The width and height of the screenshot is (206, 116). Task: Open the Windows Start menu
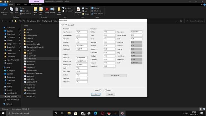(x=3, y=113)
